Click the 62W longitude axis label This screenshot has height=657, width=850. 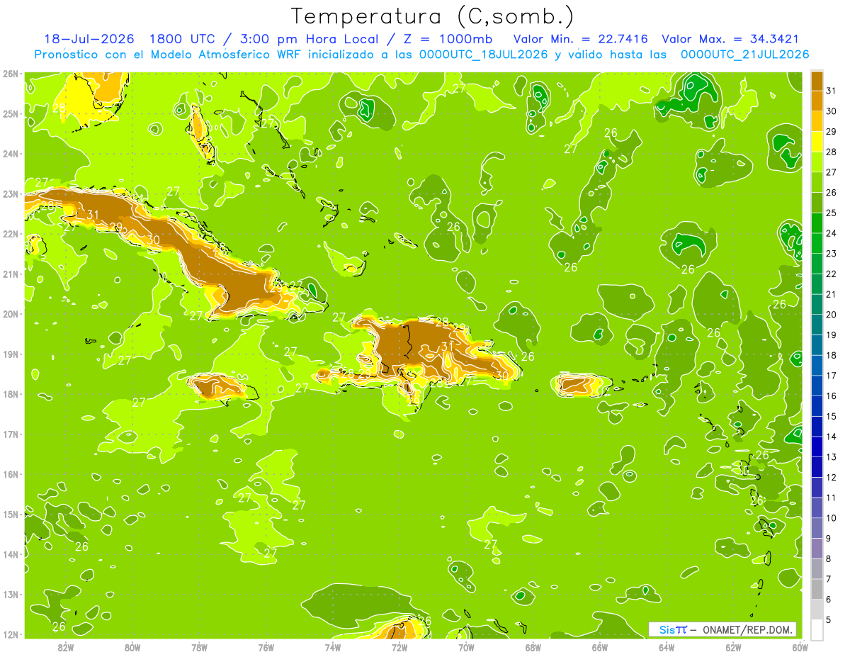(x=734, y=647)
